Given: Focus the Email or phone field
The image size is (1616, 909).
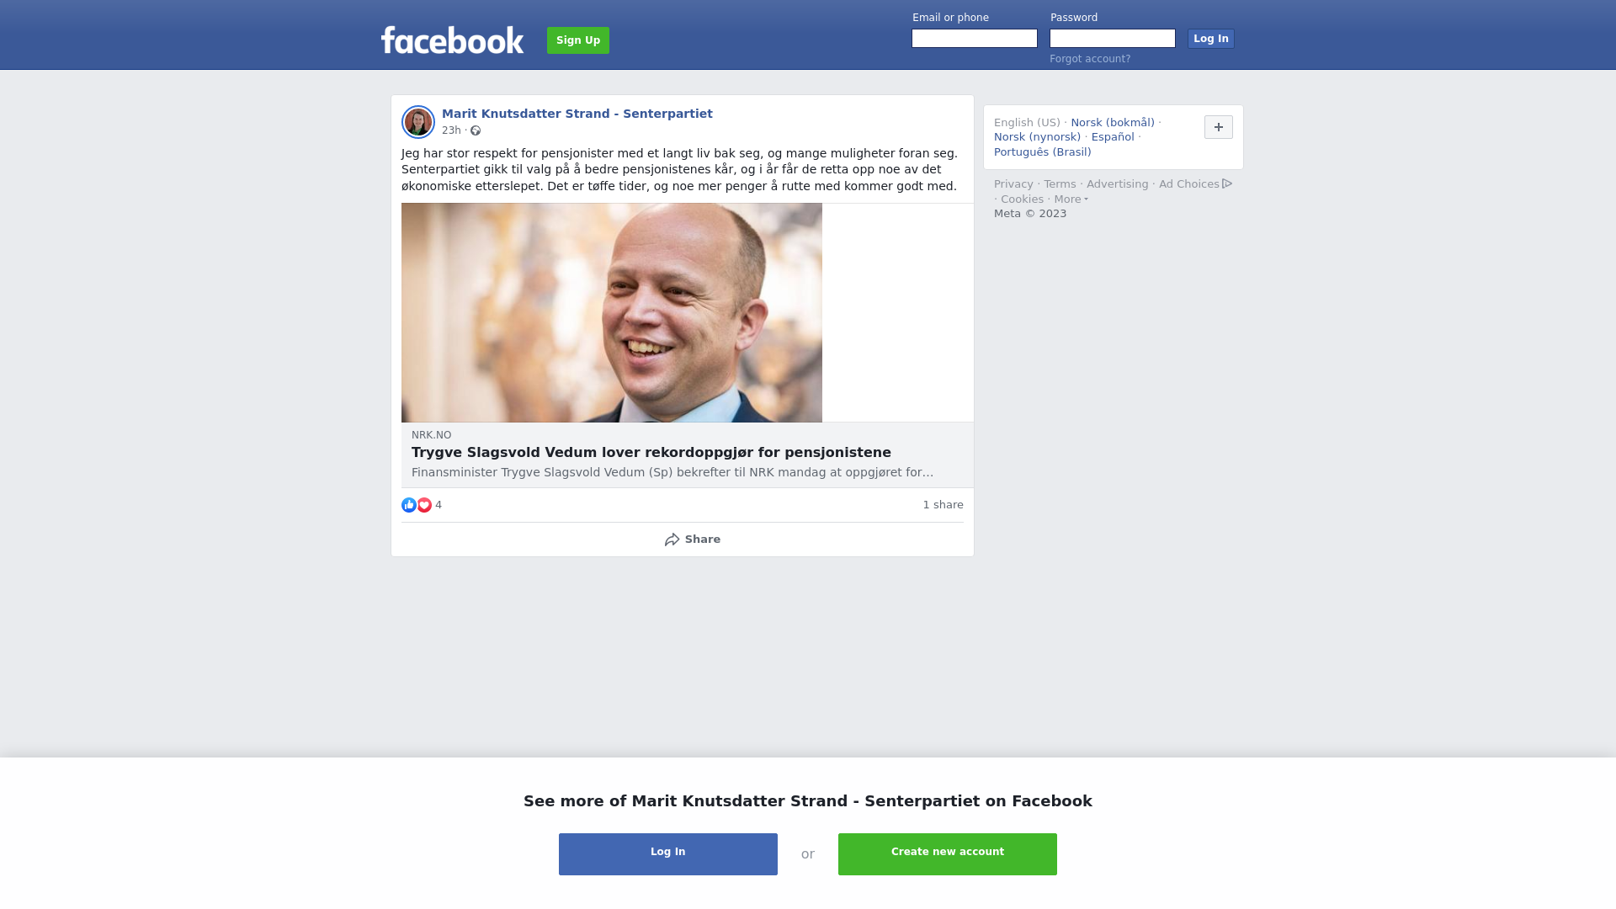Looking at the screenshot, I should pyautogui.click(x=975, y=39).
